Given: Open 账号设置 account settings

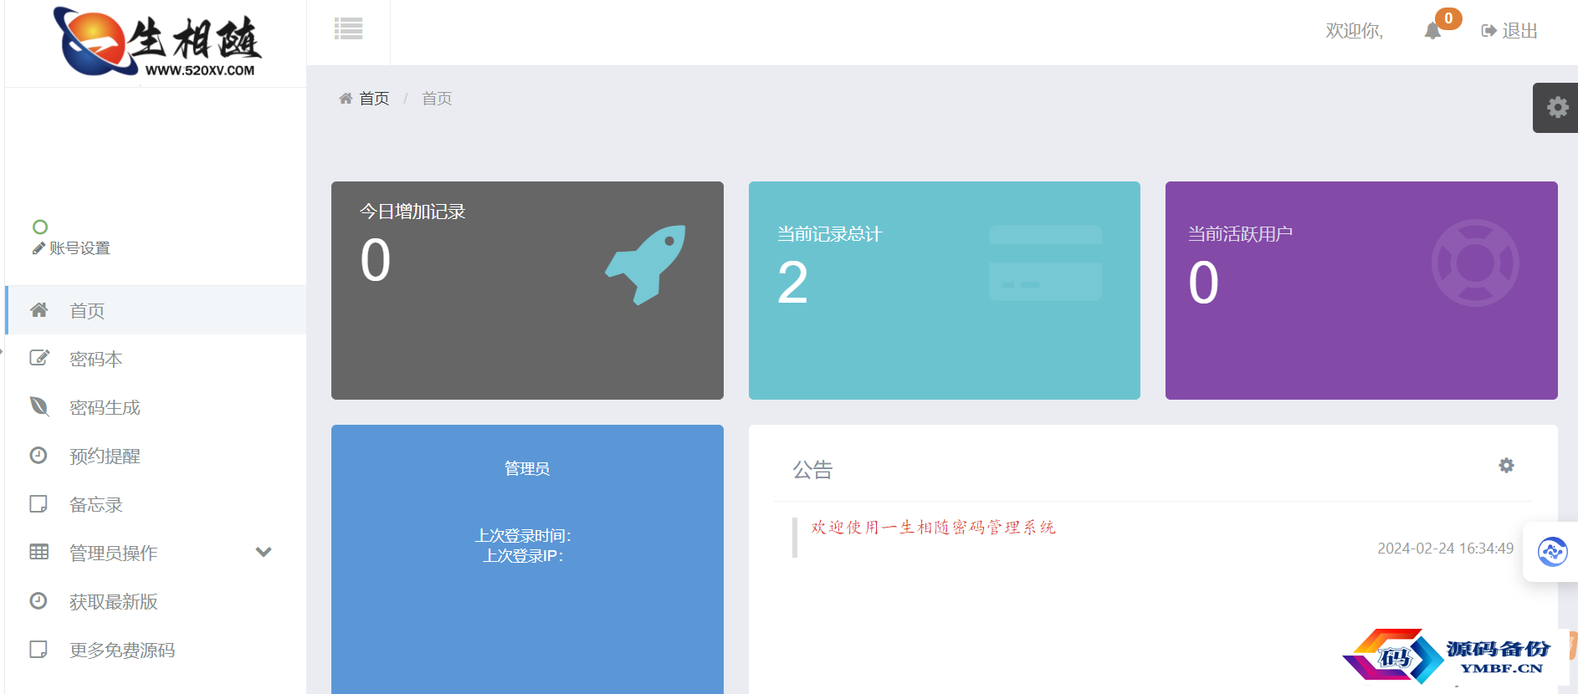Looking at the screenshot, I should pos(71,248).
